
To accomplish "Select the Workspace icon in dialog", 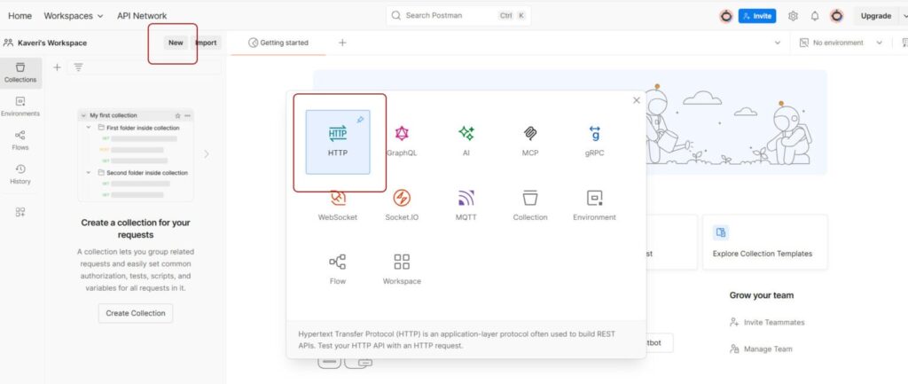I will click(402, 262).
